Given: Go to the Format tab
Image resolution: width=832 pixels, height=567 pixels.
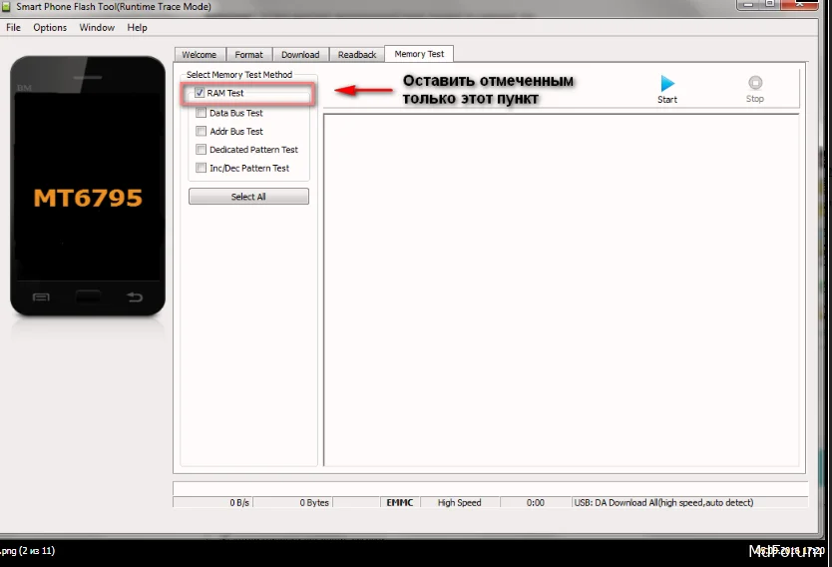Looking at the screenshot, I should pos(249,55).
